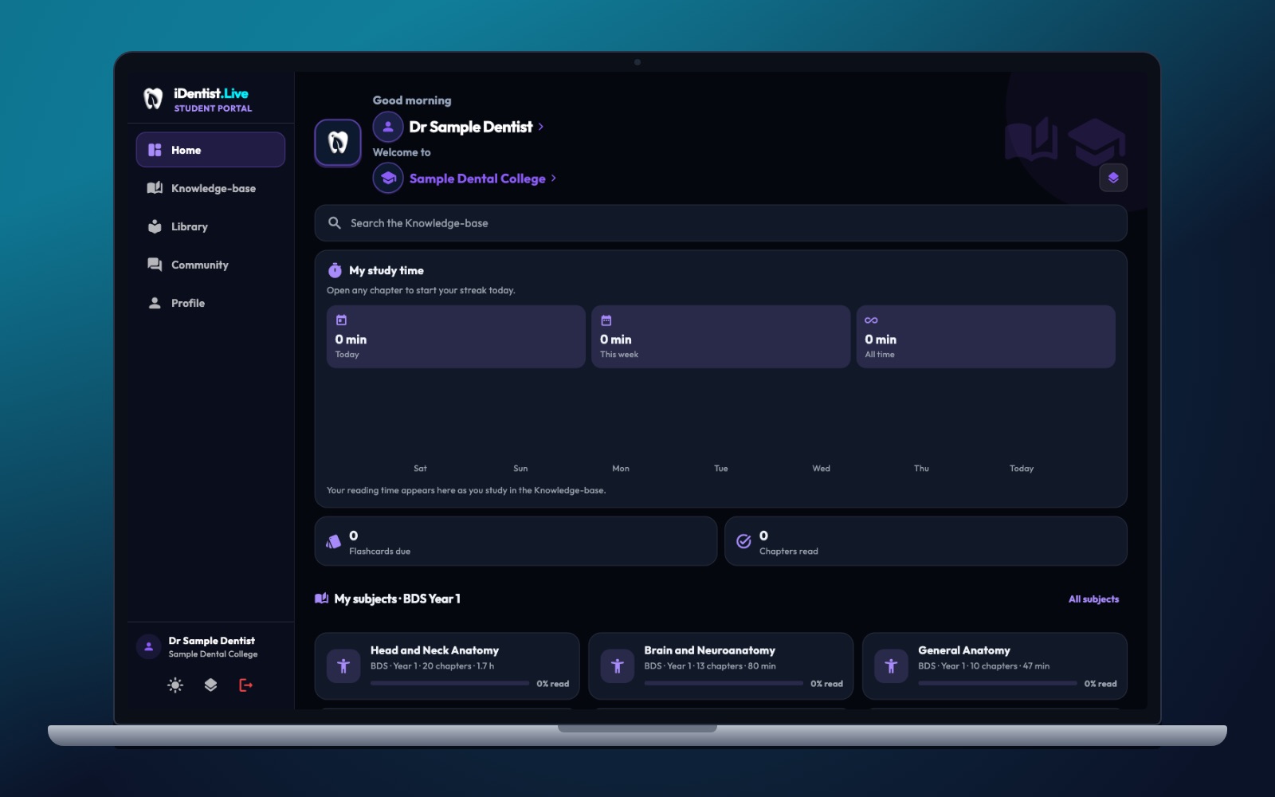Open Head and Neck Anatomy subject
The height and width of the screenshot is (797, 1275).
(x=447, y=666)
